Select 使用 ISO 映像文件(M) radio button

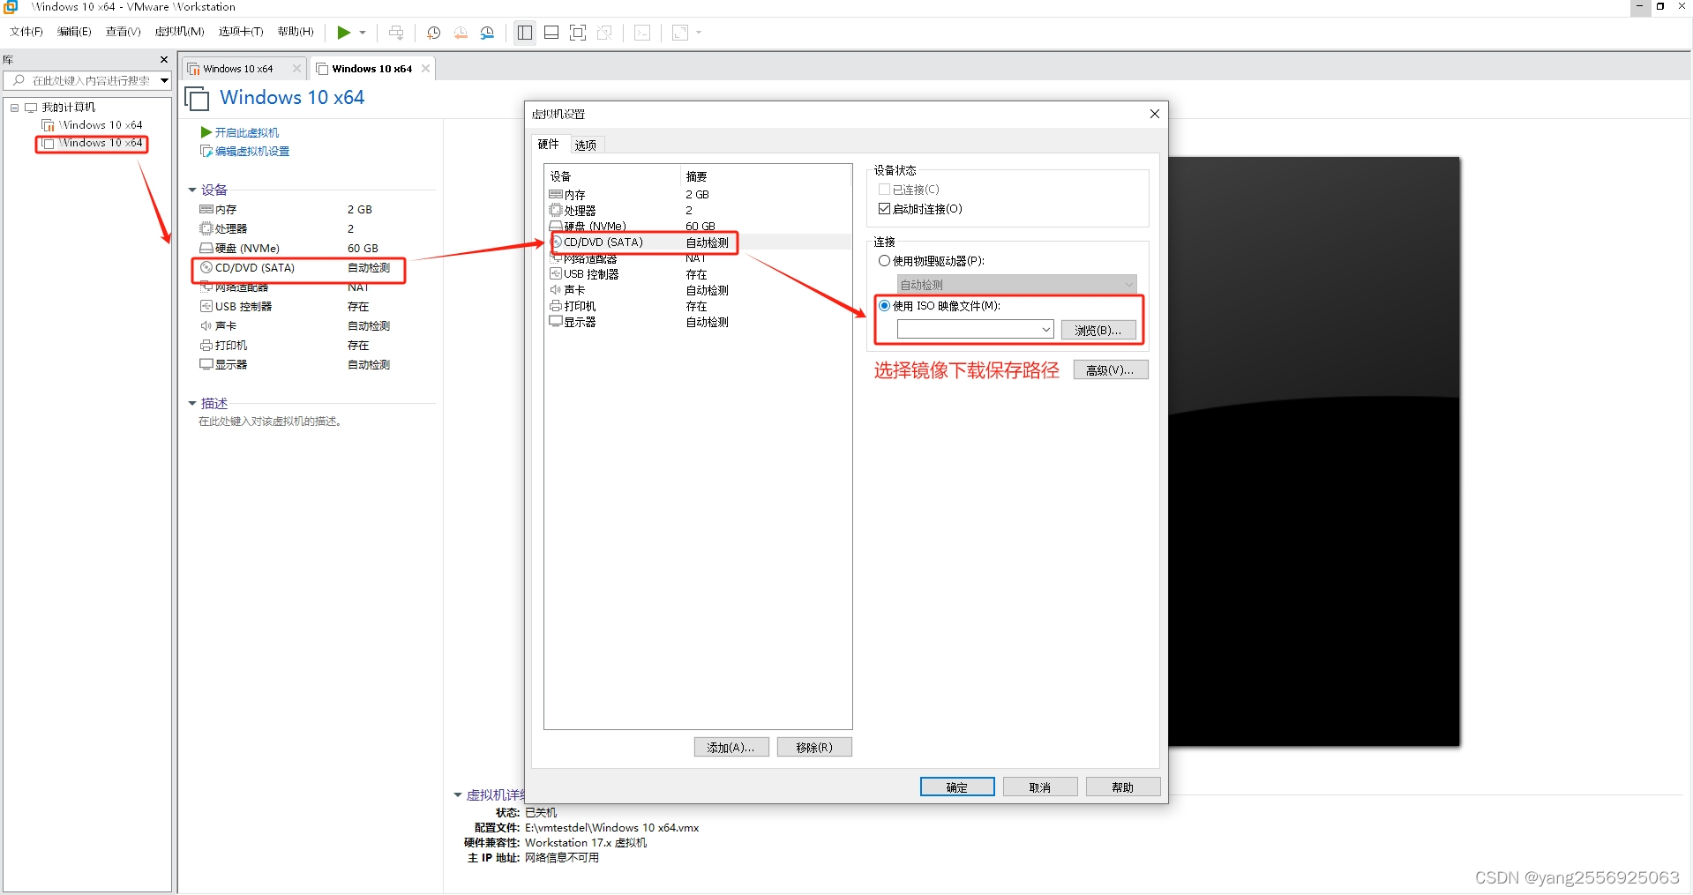[x=884, y=306]
